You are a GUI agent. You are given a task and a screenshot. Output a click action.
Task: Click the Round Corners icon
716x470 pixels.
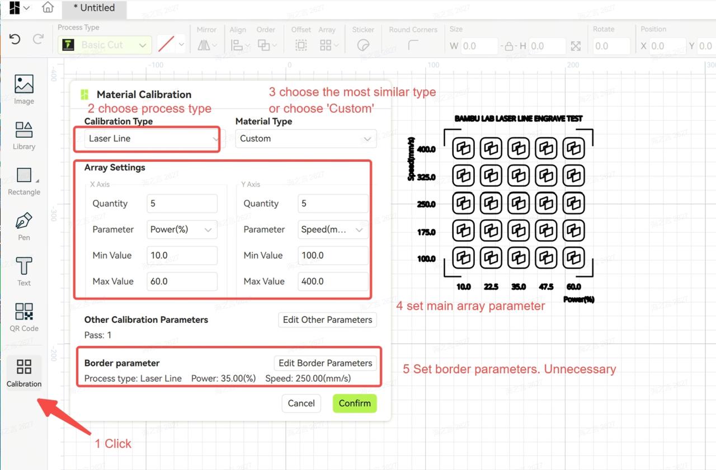click(413, 45)
